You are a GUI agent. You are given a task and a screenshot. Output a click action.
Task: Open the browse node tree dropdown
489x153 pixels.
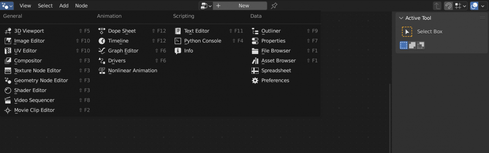pos(206,6)
